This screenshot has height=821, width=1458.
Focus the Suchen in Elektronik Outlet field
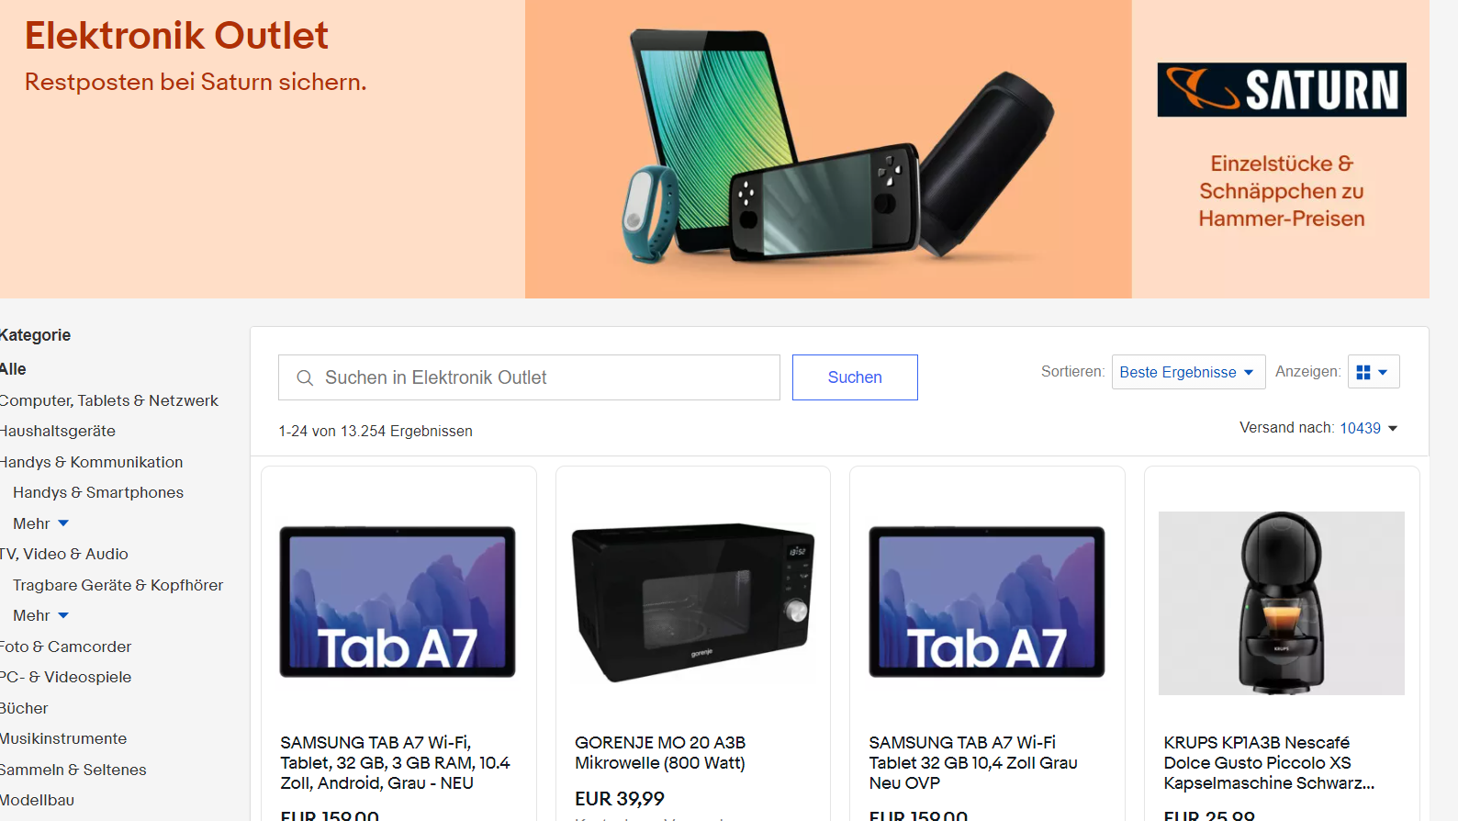click(x=529, y=377)
